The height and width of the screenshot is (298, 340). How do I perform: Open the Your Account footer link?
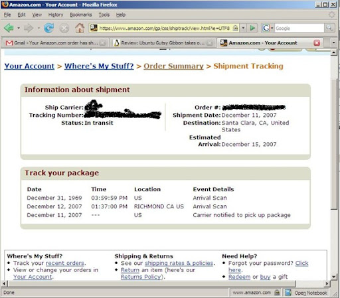(x=33, y=277)
